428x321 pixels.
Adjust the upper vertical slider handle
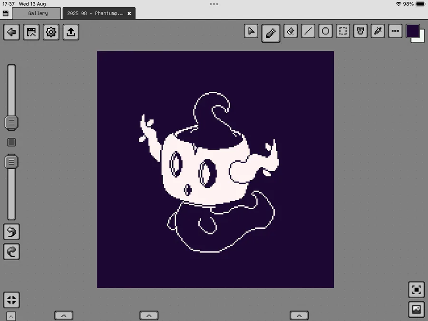tap(11, 123)
